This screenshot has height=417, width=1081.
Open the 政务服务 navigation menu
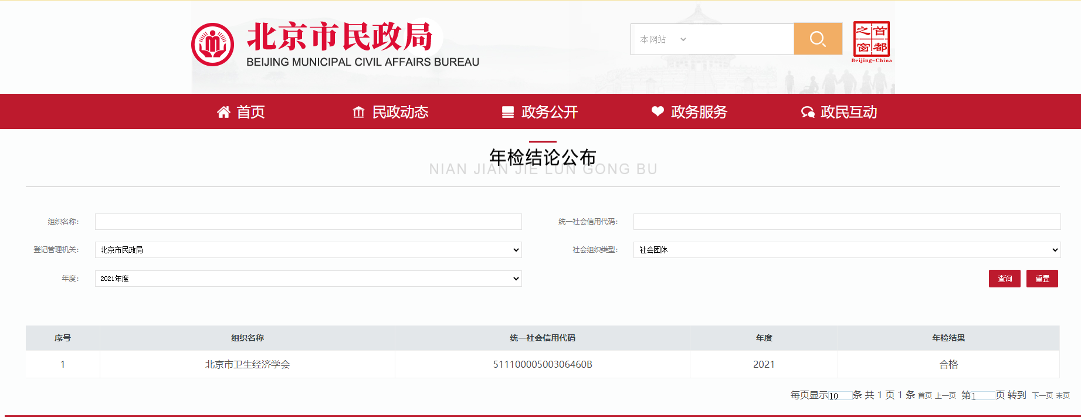[699, 112]
